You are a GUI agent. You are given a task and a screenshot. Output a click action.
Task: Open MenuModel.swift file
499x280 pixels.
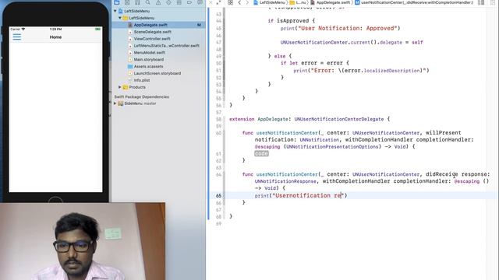coord(149,52)
